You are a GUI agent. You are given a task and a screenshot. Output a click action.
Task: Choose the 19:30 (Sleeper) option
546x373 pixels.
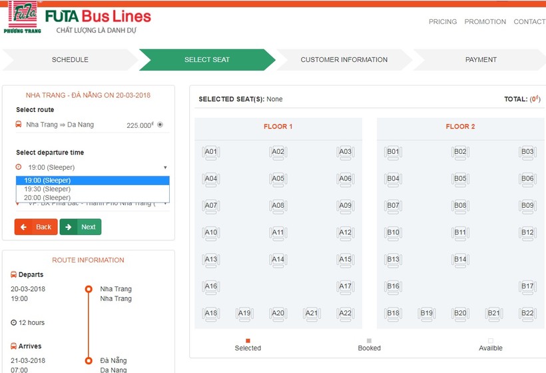pyautogui.click(x=47, y=189)
